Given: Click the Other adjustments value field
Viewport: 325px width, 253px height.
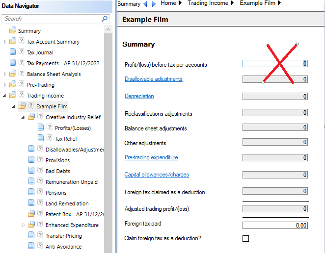Looking at the screenshot, I should [275, 142].
